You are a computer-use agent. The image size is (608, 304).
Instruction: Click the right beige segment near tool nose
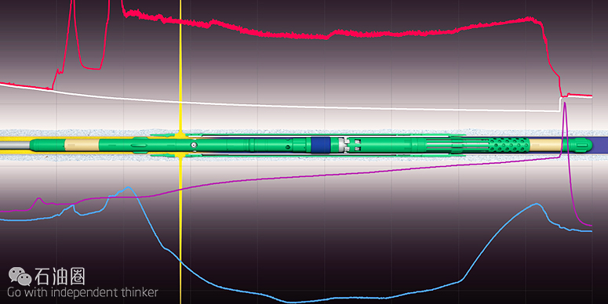click(545, 145)
